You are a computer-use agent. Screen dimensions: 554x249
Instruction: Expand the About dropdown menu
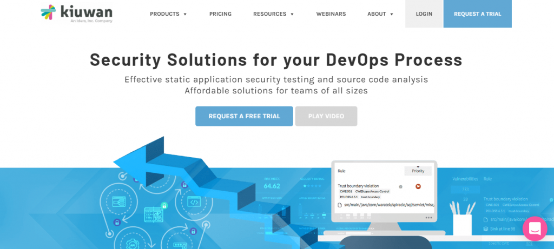(380, 14)
